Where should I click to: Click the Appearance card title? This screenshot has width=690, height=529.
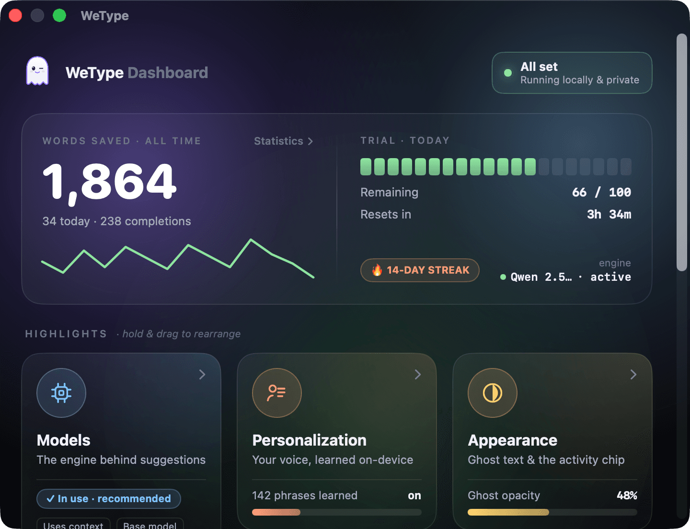pos(513,440)
